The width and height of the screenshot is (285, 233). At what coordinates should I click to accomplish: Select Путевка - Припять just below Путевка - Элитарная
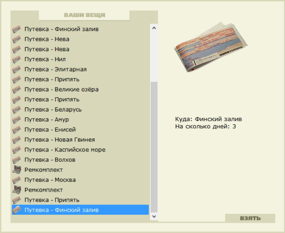coord(80,79)
